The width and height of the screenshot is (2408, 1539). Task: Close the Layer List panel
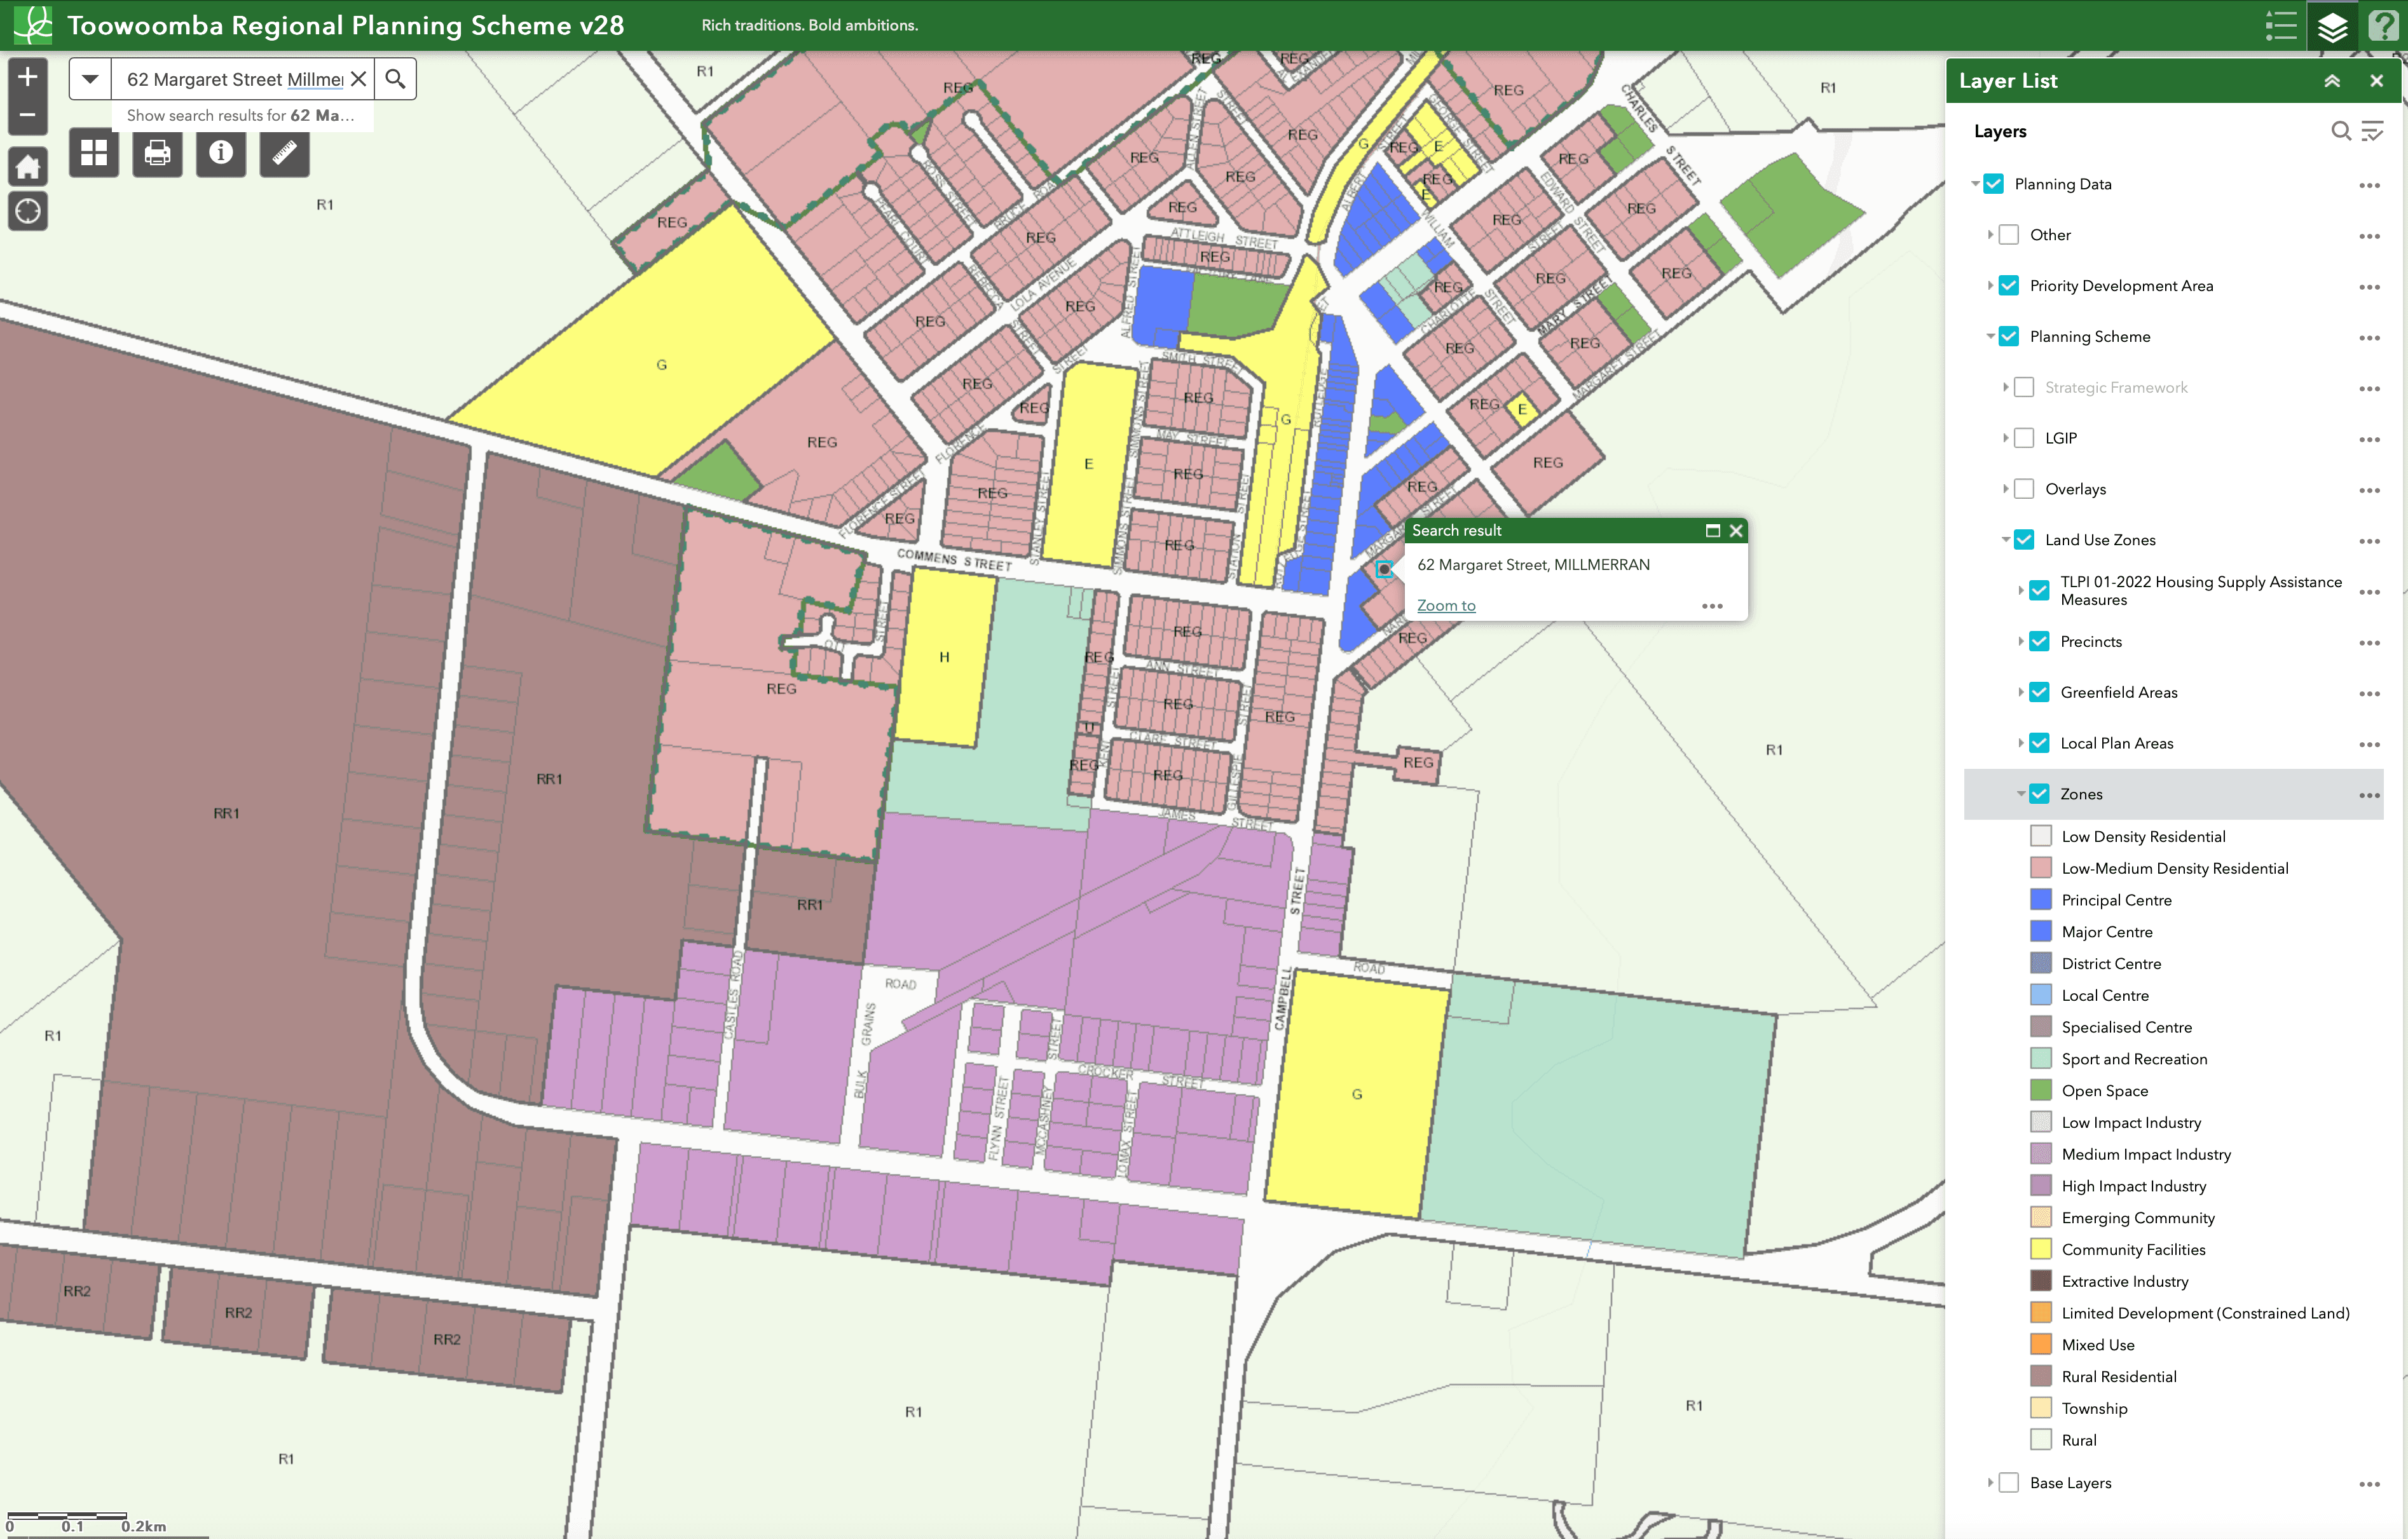click(x=2377, y=81)
